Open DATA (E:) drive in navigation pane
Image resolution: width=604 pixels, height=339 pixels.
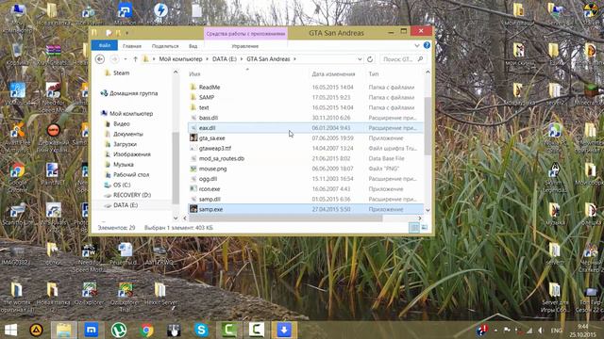click(x=126, y=205)
